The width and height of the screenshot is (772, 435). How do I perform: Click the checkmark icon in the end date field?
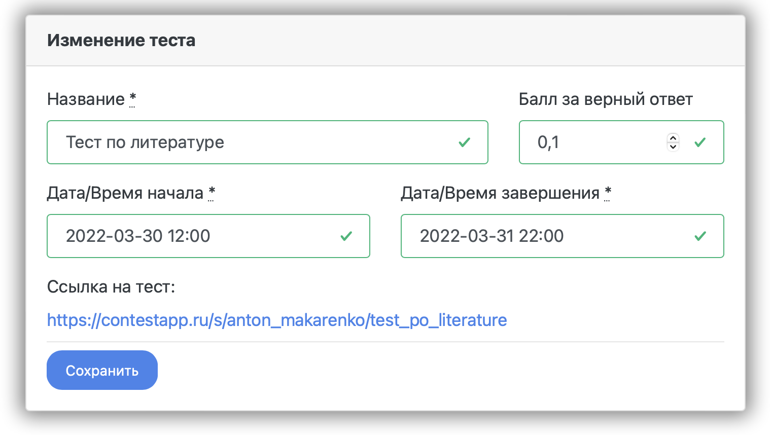point(700,236)
